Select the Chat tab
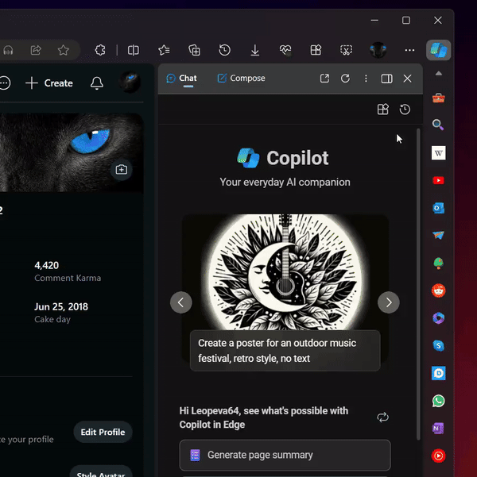477x477 pixels. [182, 79]
